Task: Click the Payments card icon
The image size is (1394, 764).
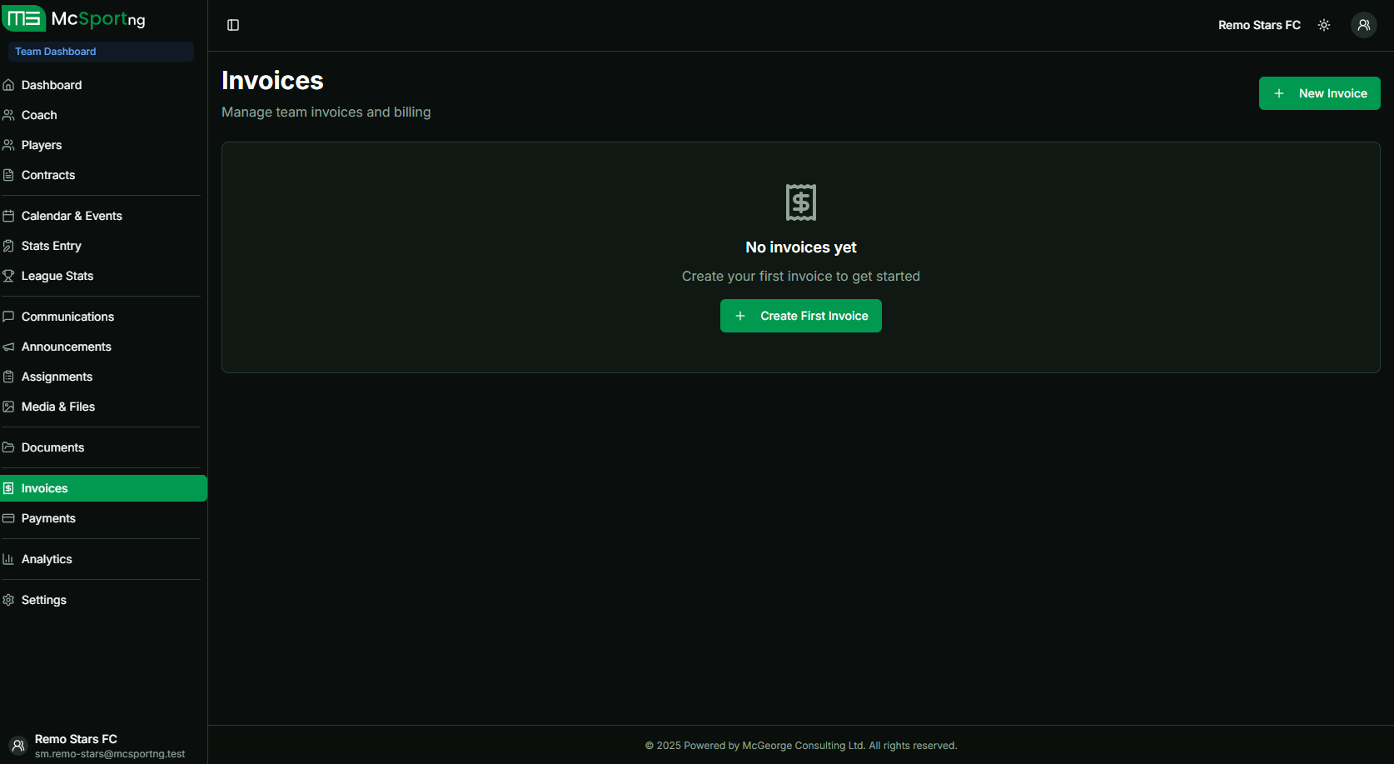Action: click(8, 518)
